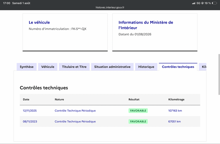Click the Date column header

(x=26, y=100)
